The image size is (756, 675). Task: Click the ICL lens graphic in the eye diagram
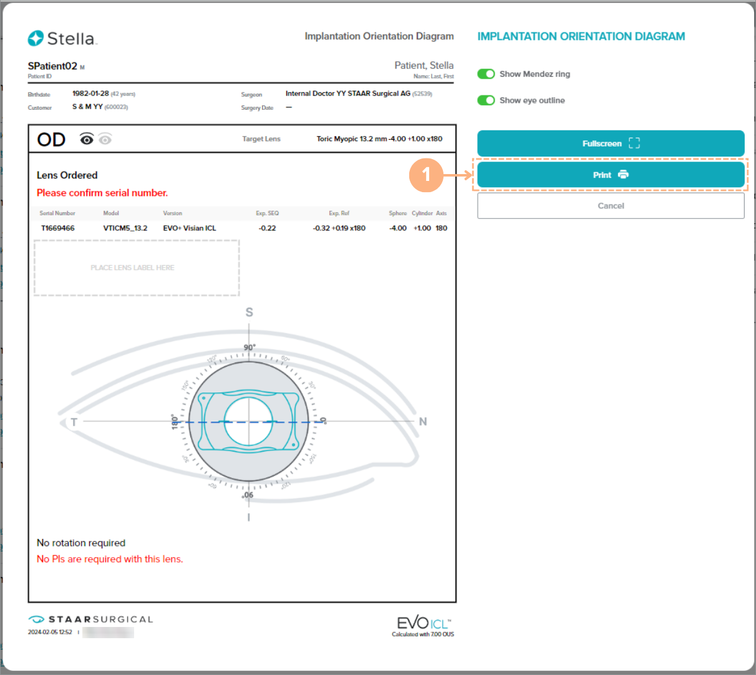(x=248, y=422)
